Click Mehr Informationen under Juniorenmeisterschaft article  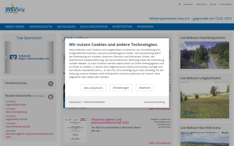pos(160,143)
